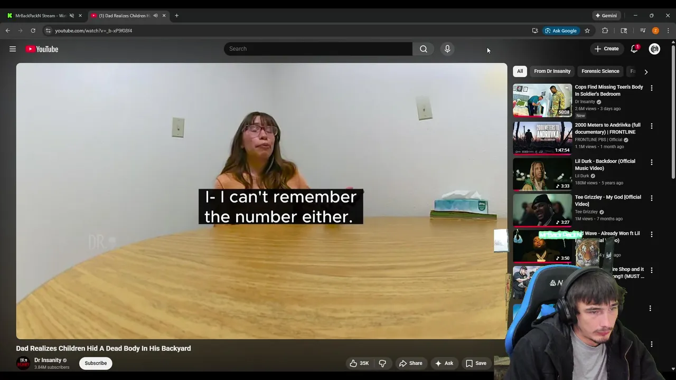Close the MrBackPackN Stream tab

pyautogui.click(x=80, y=16)
